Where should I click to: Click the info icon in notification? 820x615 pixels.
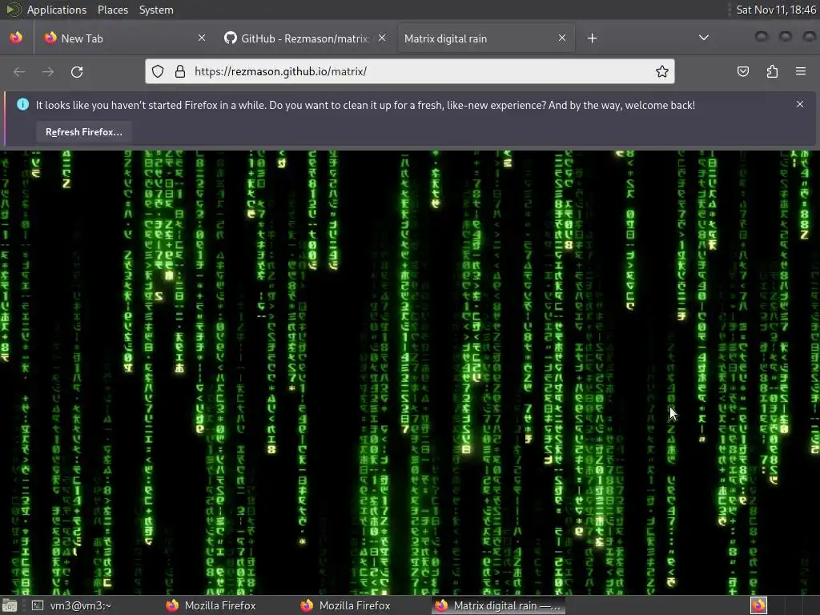(22, 105)
